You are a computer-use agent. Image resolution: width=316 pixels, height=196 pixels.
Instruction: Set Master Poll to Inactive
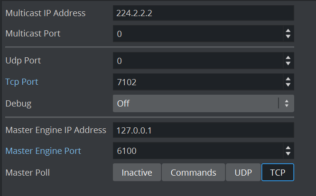coord(137,172)
